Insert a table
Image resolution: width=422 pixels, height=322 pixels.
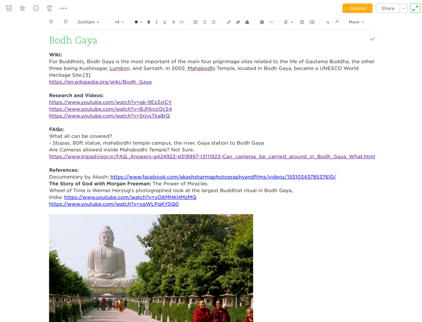click(x=262, y=22)
